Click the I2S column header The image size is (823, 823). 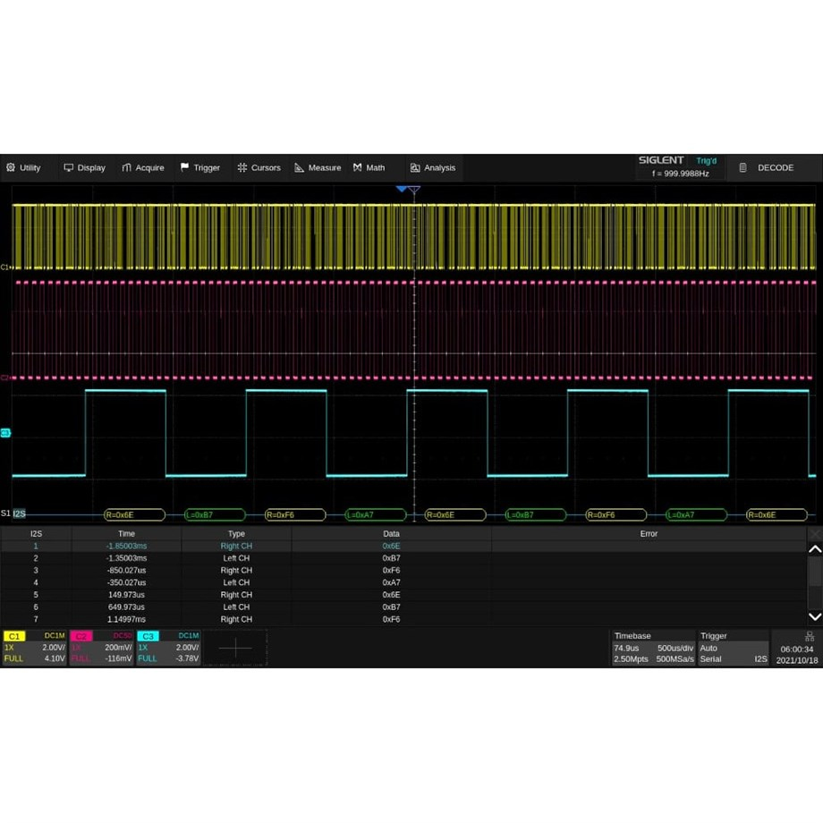tap(36, 534)
